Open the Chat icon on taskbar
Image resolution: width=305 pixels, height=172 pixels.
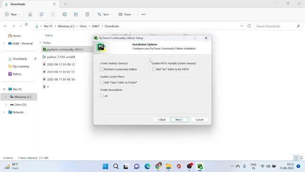click(137, 166)
